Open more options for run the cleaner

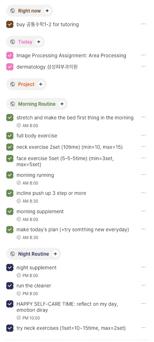143,285
